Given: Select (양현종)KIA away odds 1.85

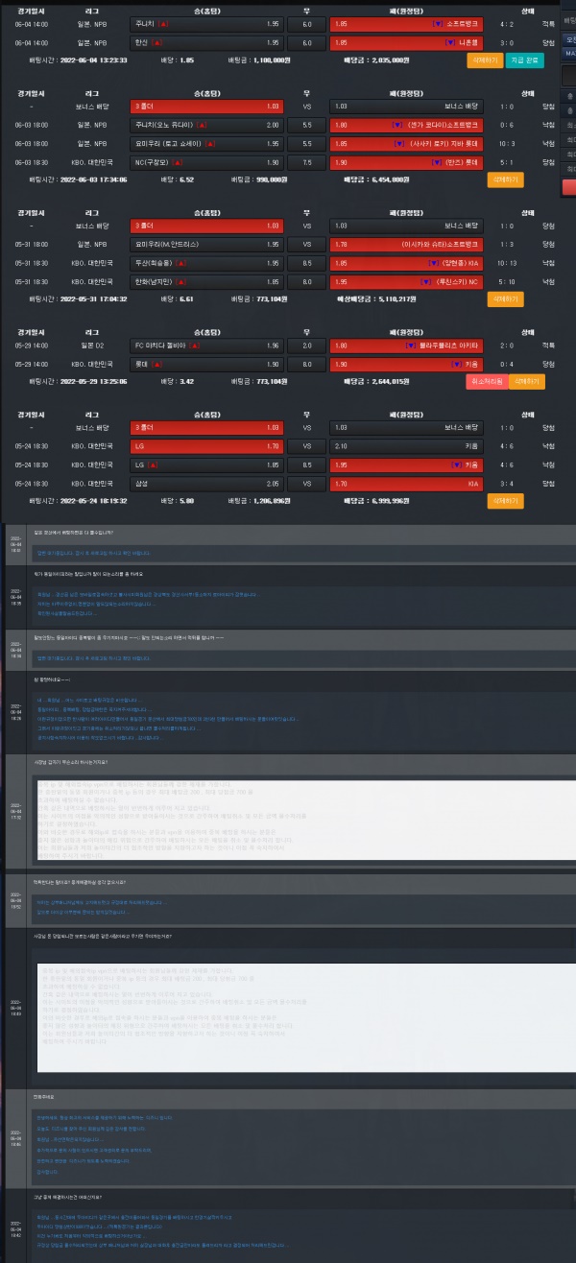Looking at the screenshot, I should (406, 263).
